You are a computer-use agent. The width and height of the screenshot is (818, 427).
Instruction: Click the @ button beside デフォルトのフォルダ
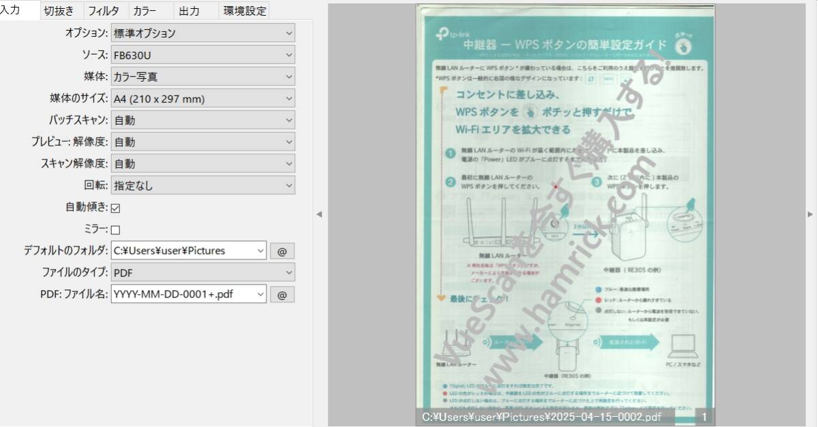[282, 251]
